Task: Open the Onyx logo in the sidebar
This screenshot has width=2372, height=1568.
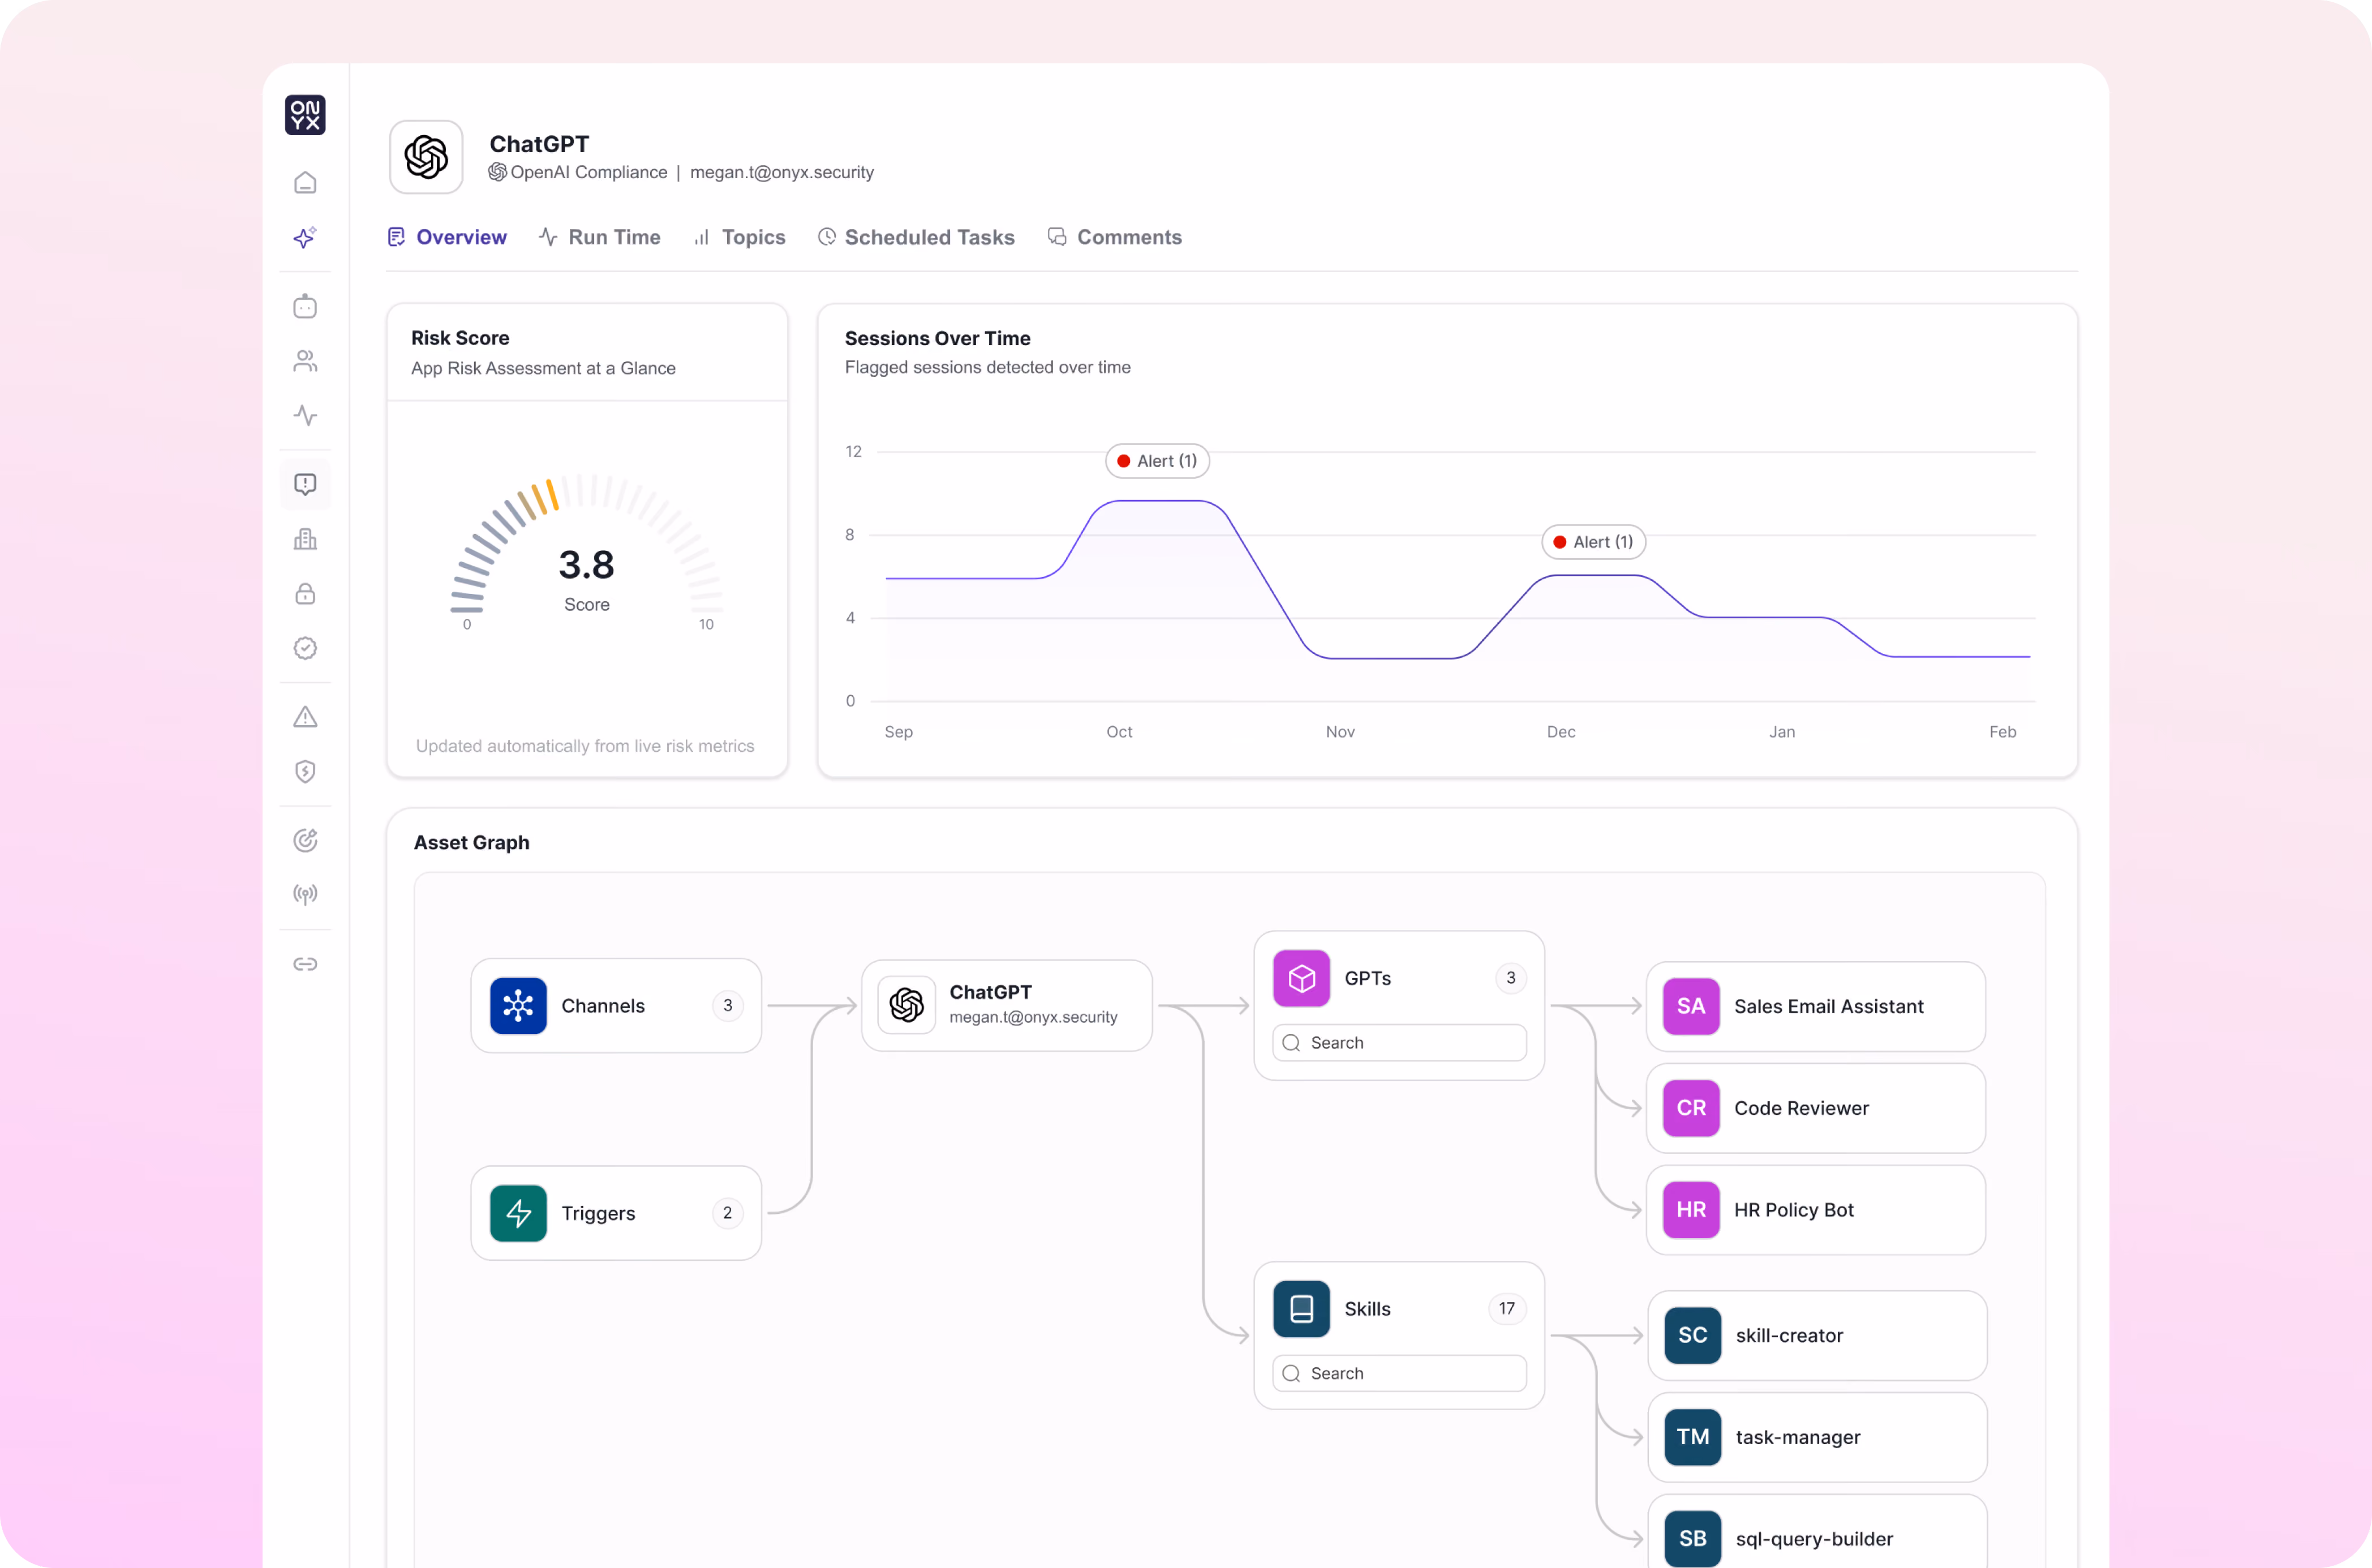Action: [x=305, y=115]
